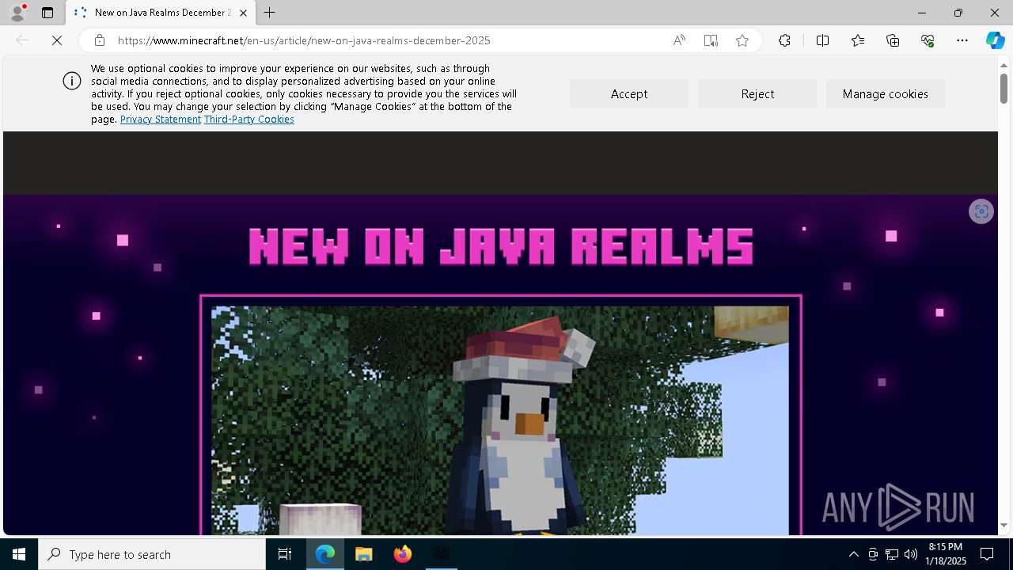
Task: Open volume control tray icon
Action: 911,554
